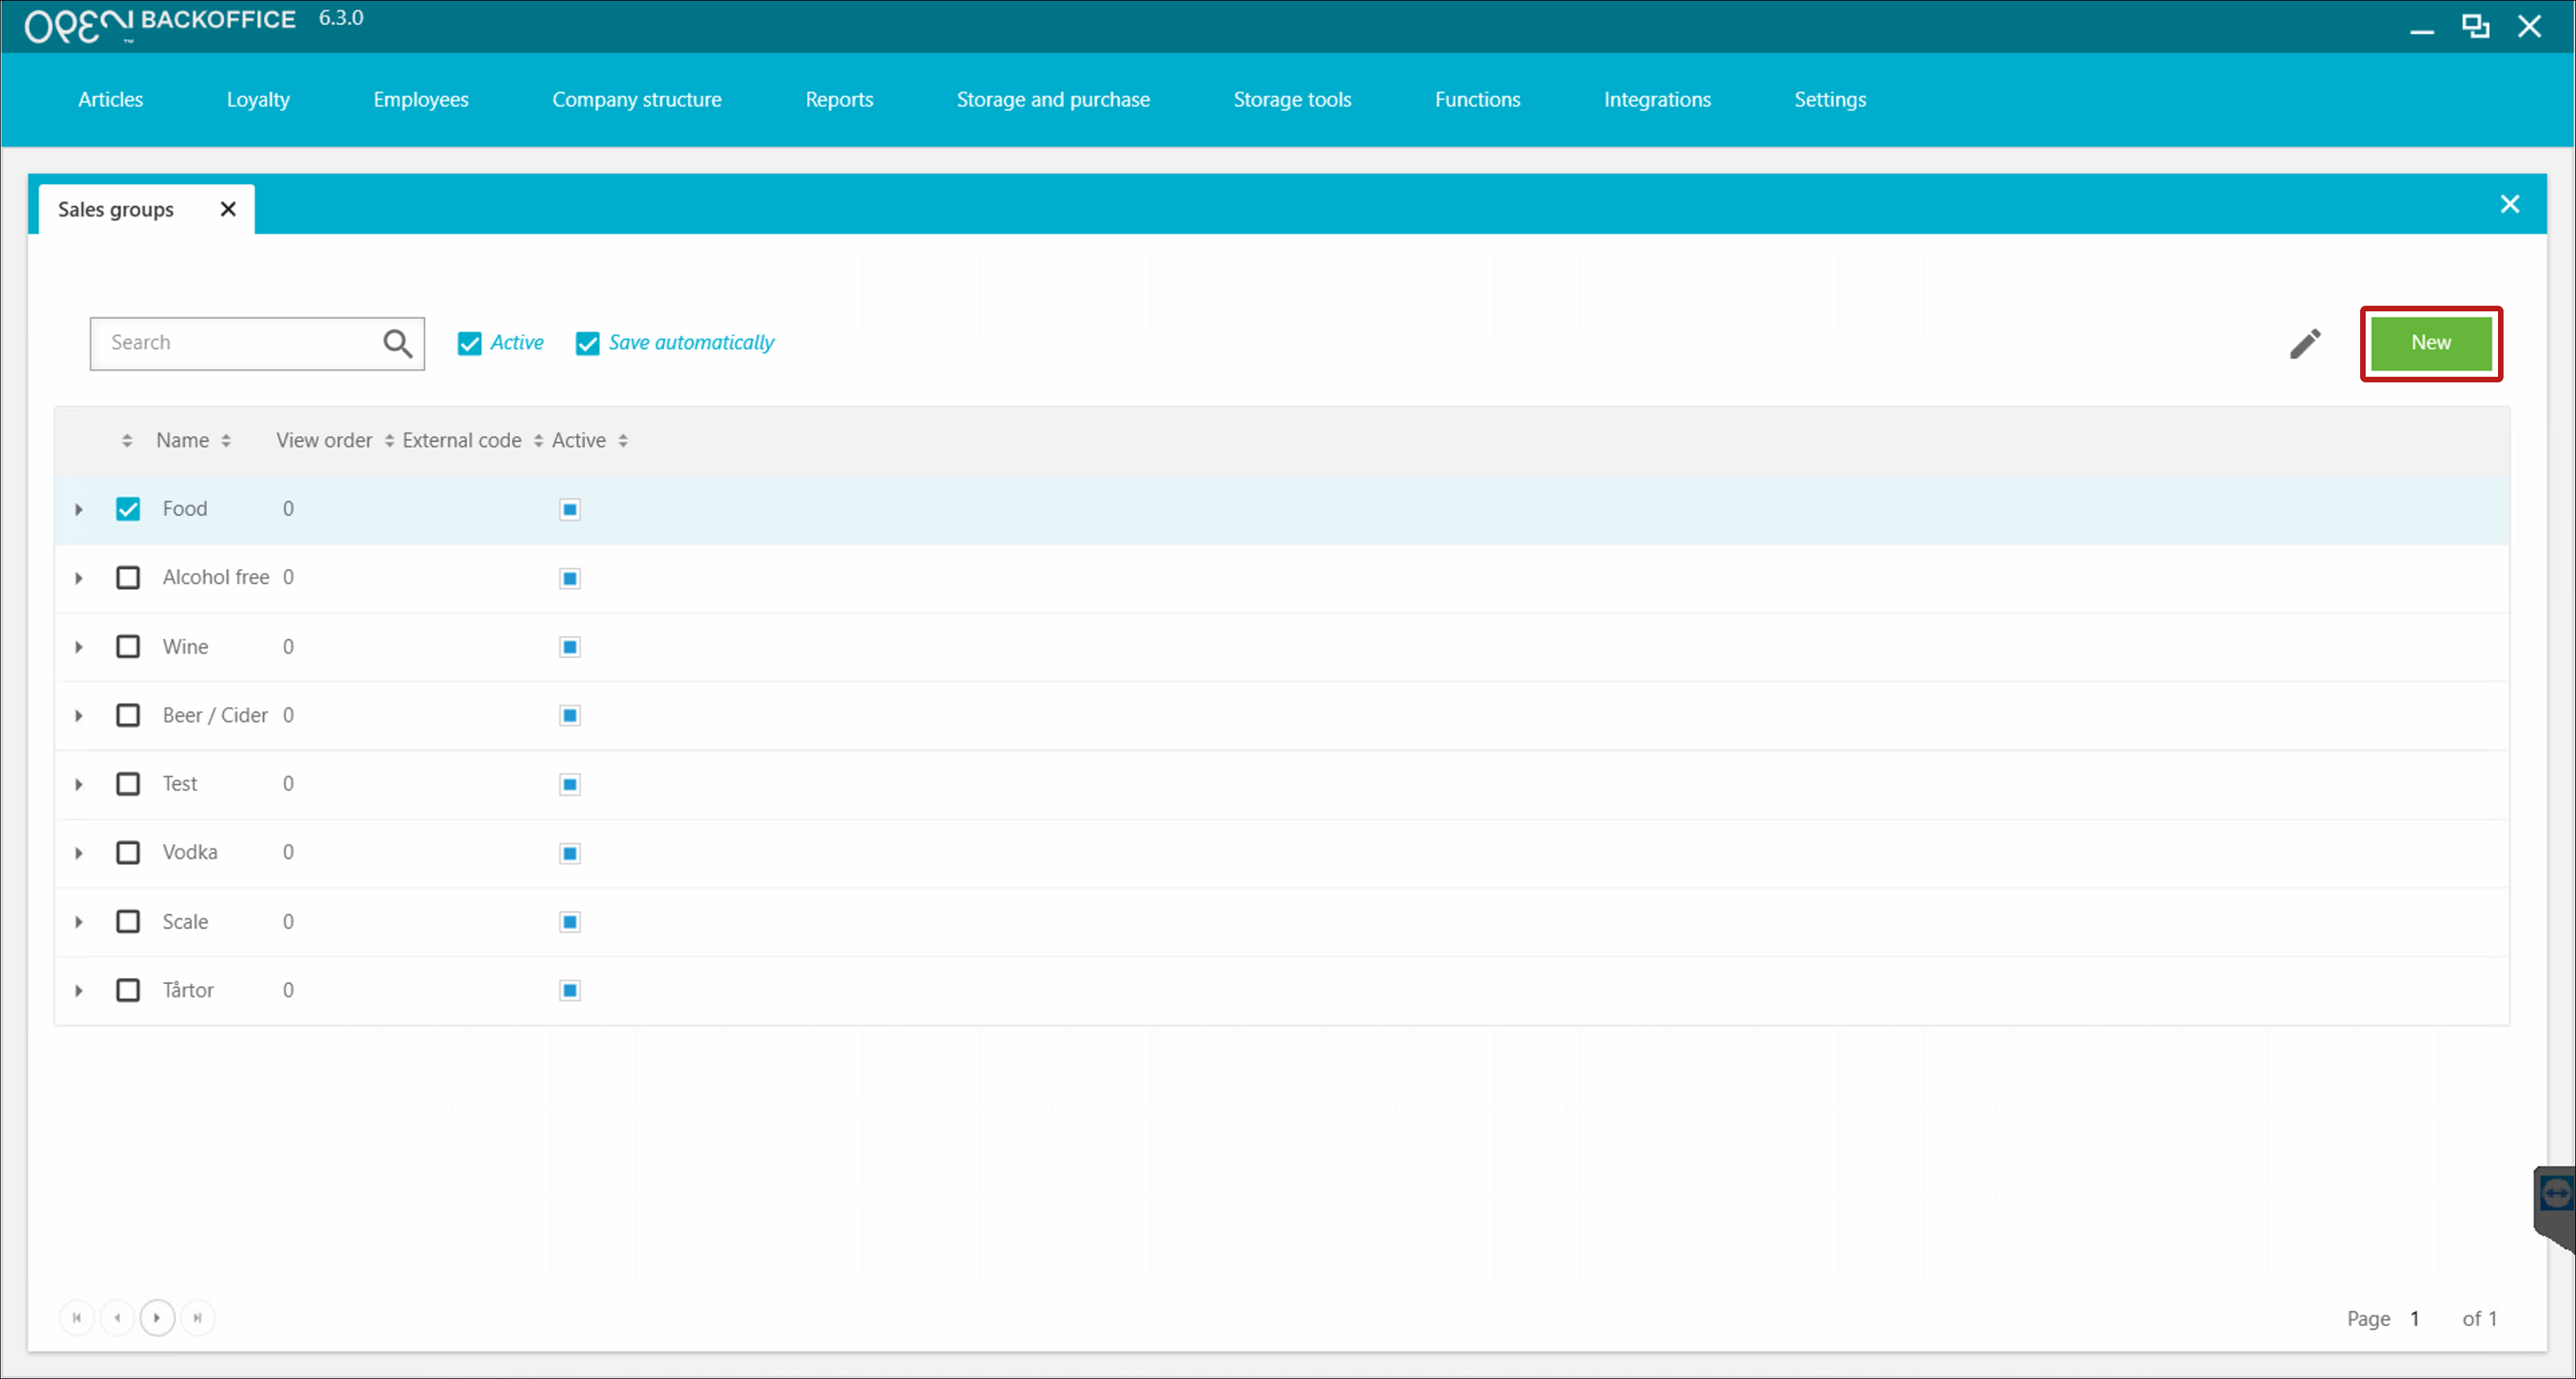
Task: Open the Company structure menu
Action: (x=637, y=99)
